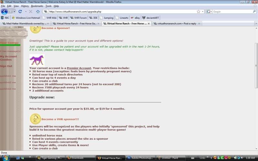This screenshot has height=161, width=258.
Task: Open the deviantART bookmark
Action: [x=151, y=18]
